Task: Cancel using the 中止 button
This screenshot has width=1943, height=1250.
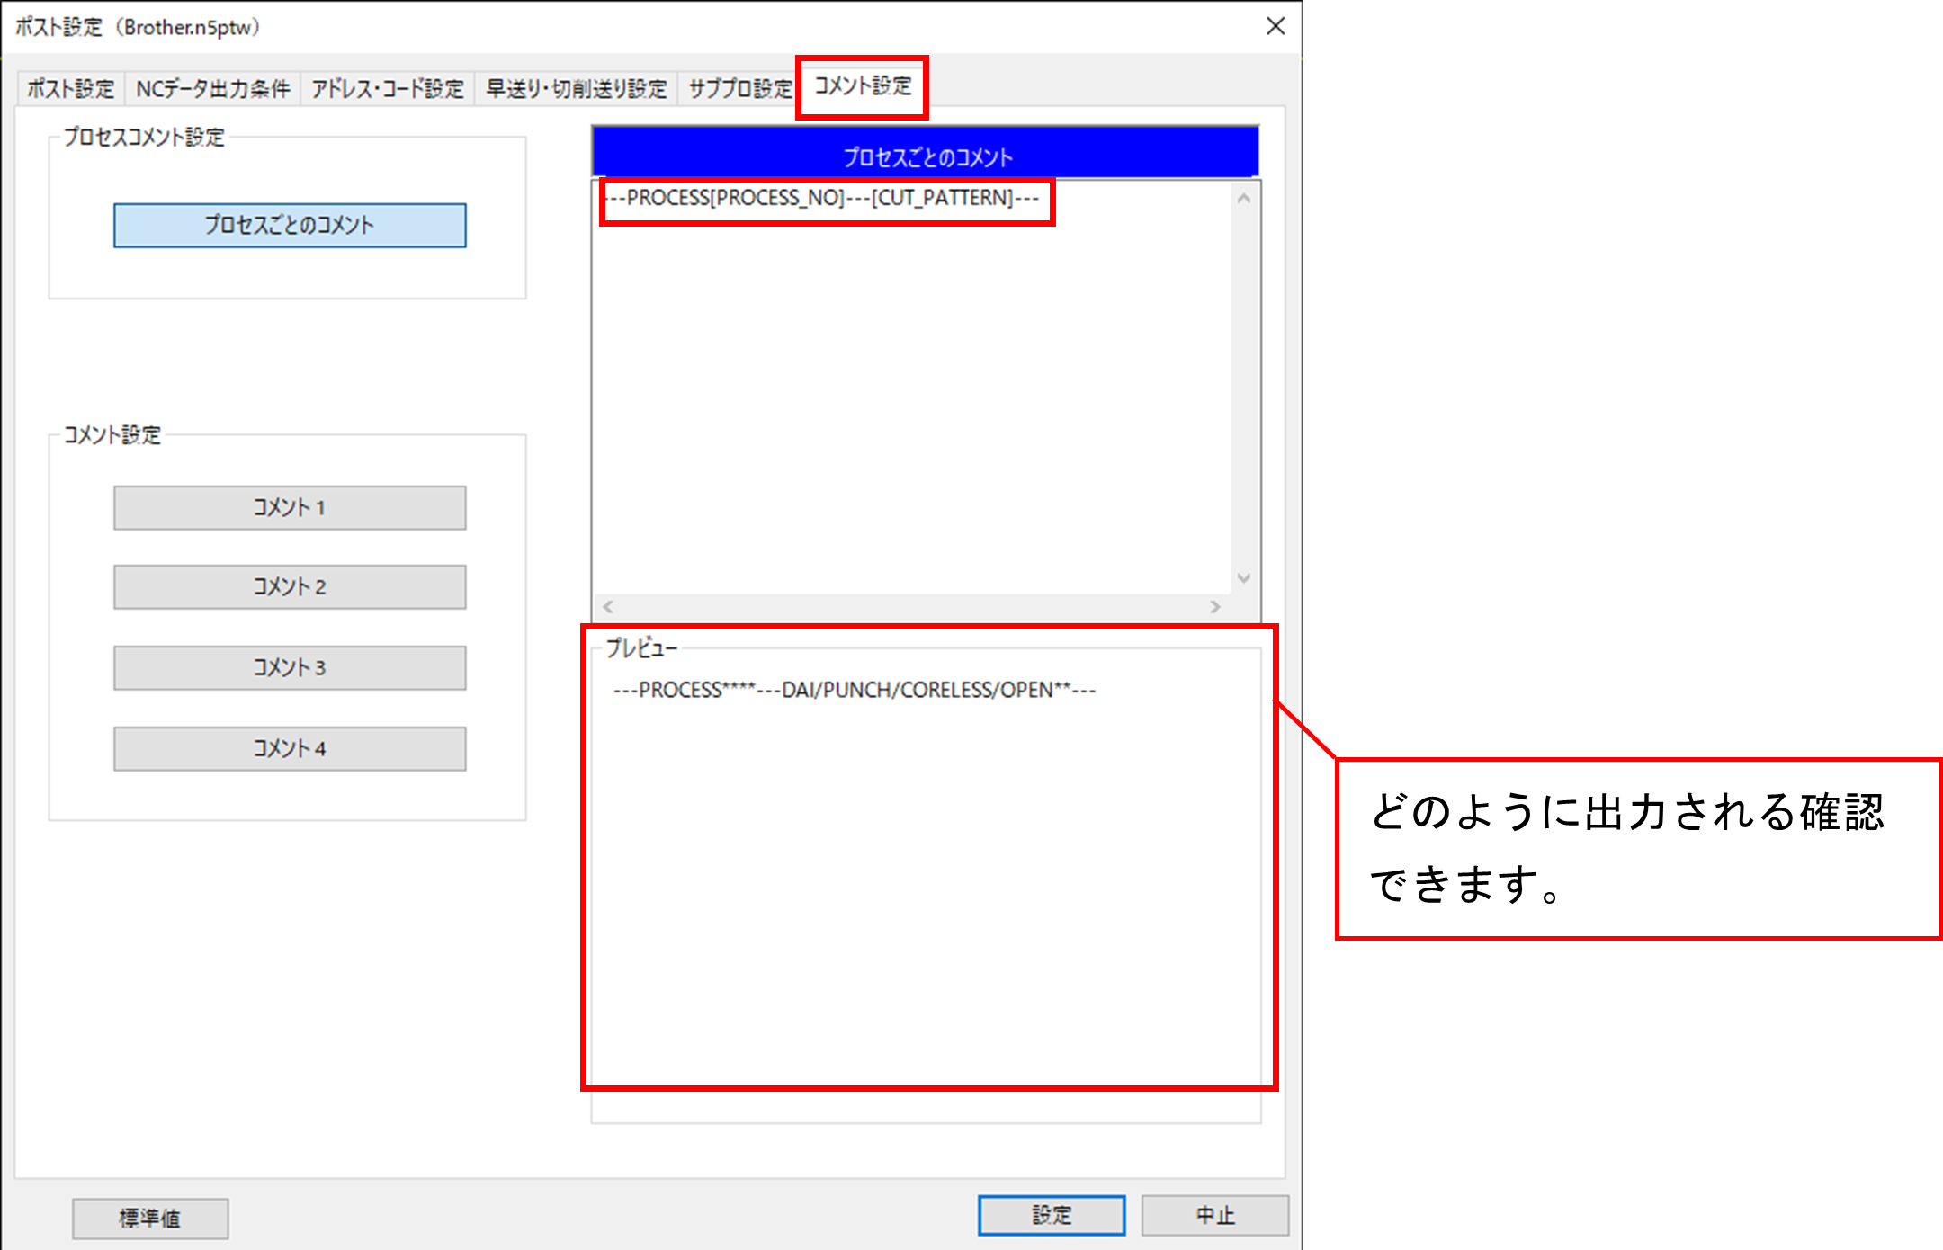Action: click(1214, 1216)
